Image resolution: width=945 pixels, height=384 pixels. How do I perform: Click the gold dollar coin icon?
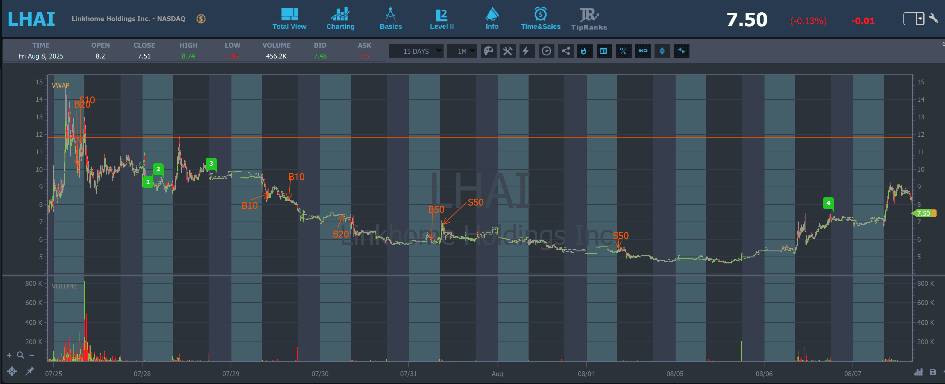point(201,19)
